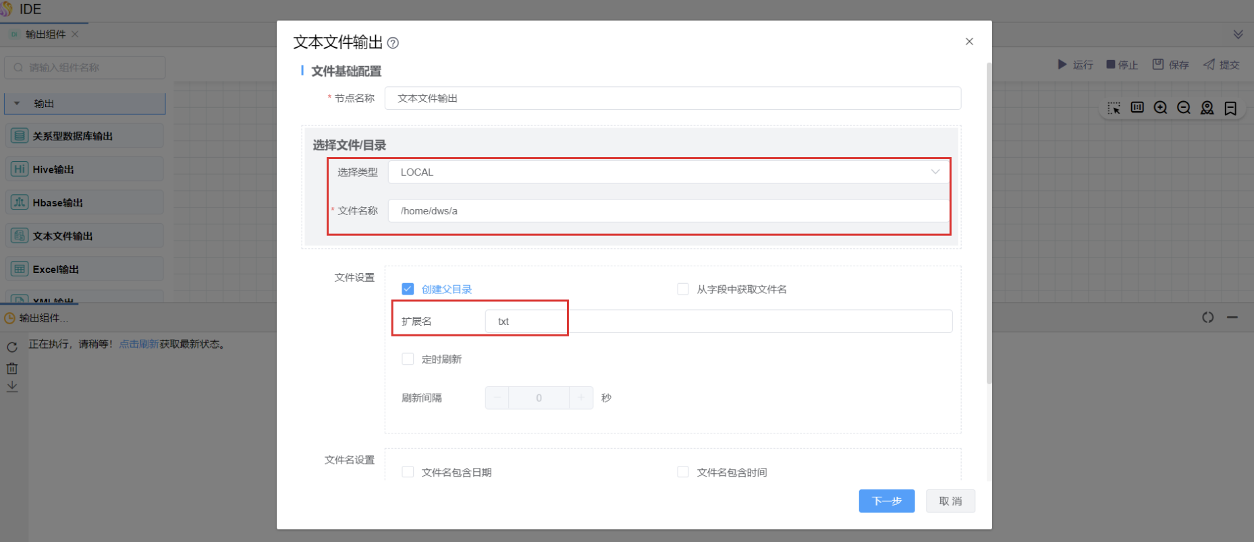Viewport: 1254px width, 542px height.
Task: Click the 点击刷新 link
Action: [138, 344]
